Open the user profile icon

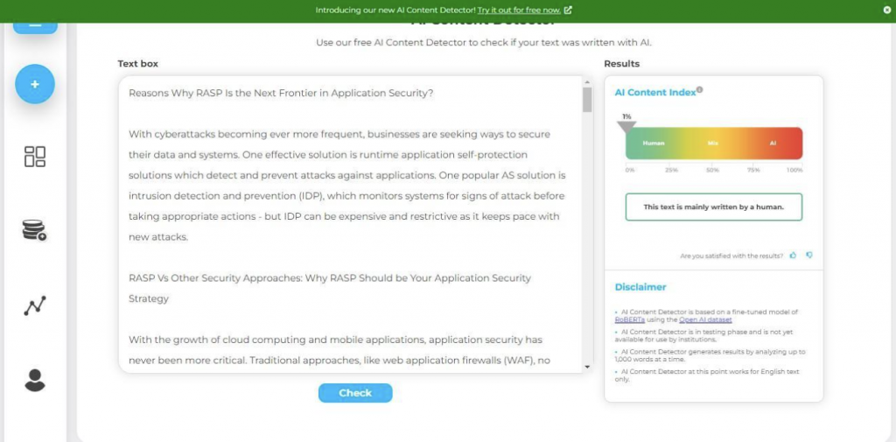click(35, 380)
